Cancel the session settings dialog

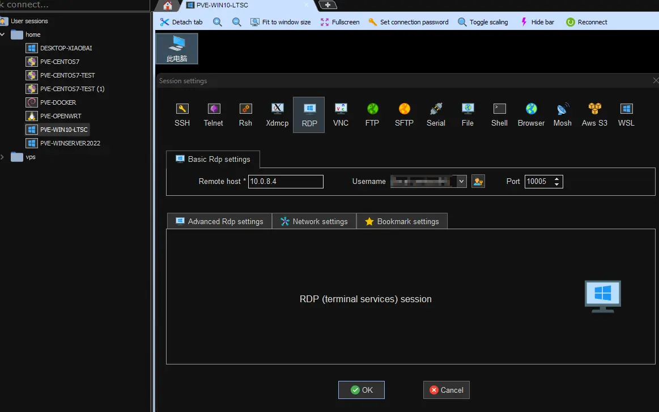click(446, 390)
